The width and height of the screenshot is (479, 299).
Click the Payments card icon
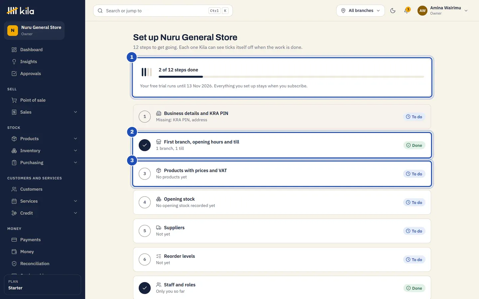pos(14,240)
